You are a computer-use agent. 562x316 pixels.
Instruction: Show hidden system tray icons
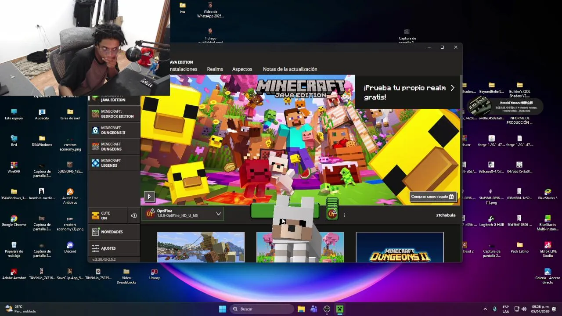tap(485, 309)
